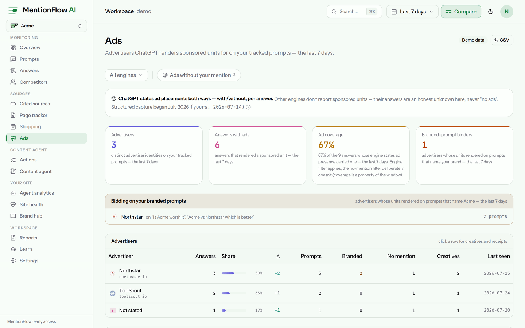Open Northstar branded prompts bidder row
This screenshot has width=525, height=328.
(309, 216)
